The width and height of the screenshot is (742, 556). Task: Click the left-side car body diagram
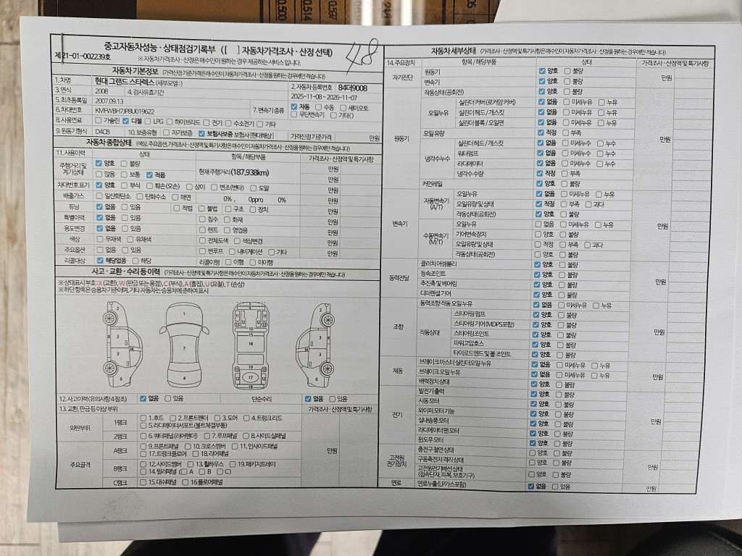pyautogui.click(x=123, y=342)
